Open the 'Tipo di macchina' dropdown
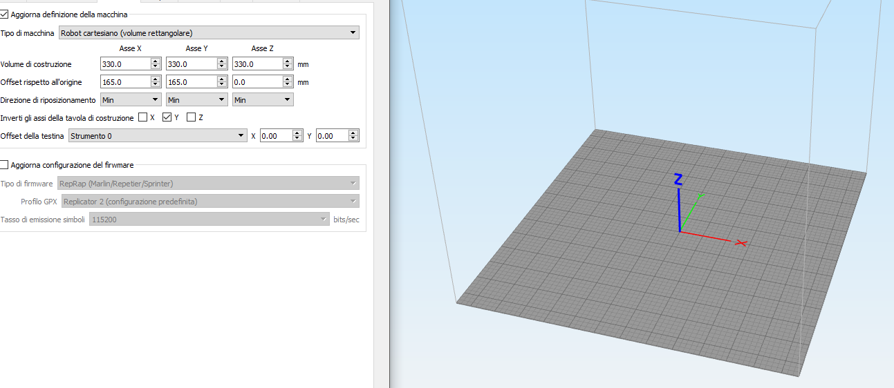The height and width of the screenshot is (388, 894). coord(209,32)
